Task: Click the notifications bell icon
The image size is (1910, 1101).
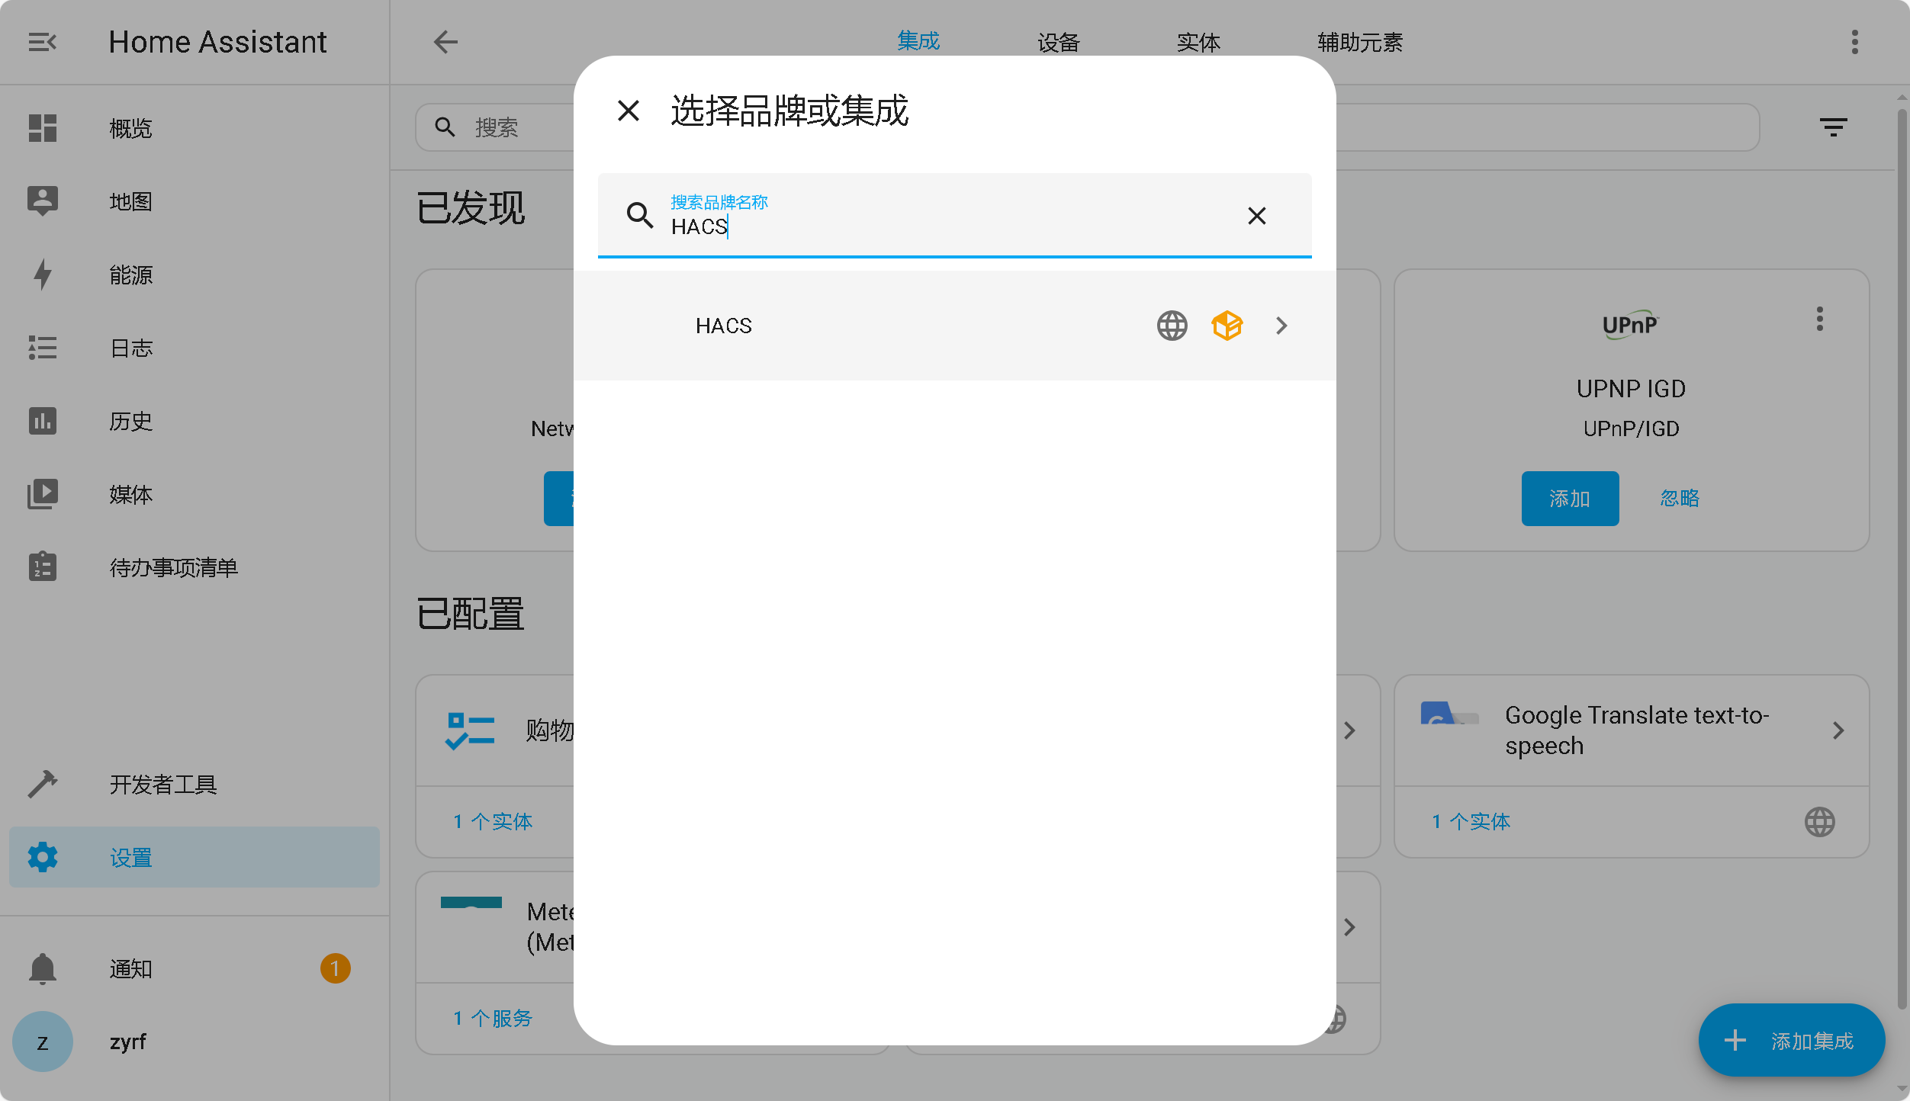Action: (43, 968)
